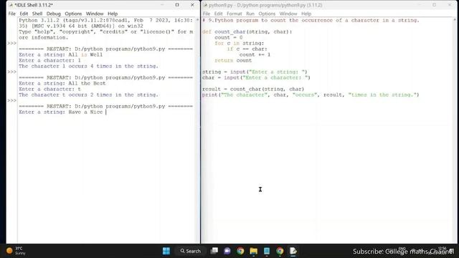Click the 'count = 0' code line
The image size is (459, 258).
[x=229, y=37]
